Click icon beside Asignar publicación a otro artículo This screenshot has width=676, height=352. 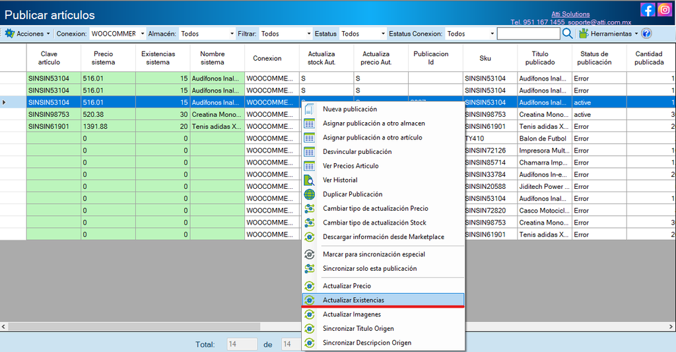(309, 138)
